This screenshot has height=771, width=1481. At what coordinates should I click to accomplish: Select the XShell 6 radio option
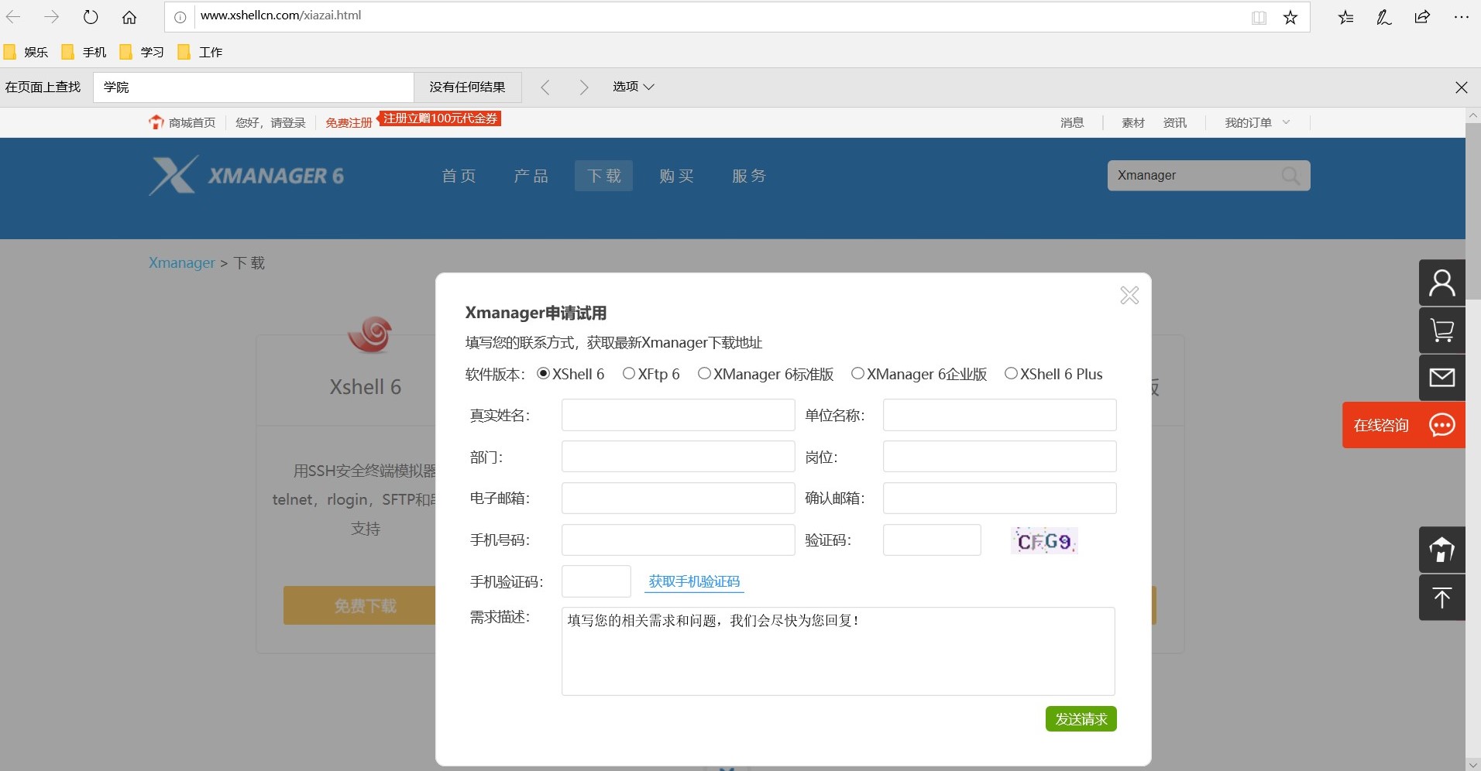point(544,374)
